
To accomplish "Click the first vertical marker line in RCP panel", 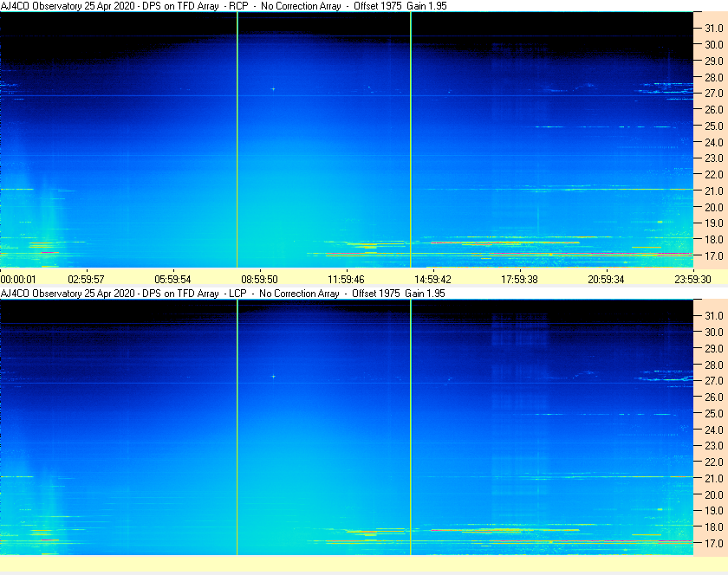I will click(237, 139).
